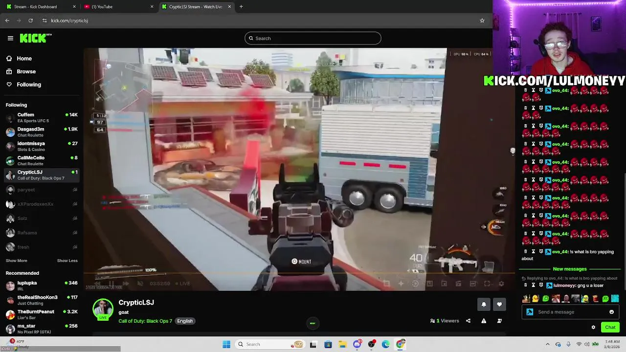The height and width of the screenshot is (352, 626).
Task: Focus the Kick search field
Action: (313, 38)
